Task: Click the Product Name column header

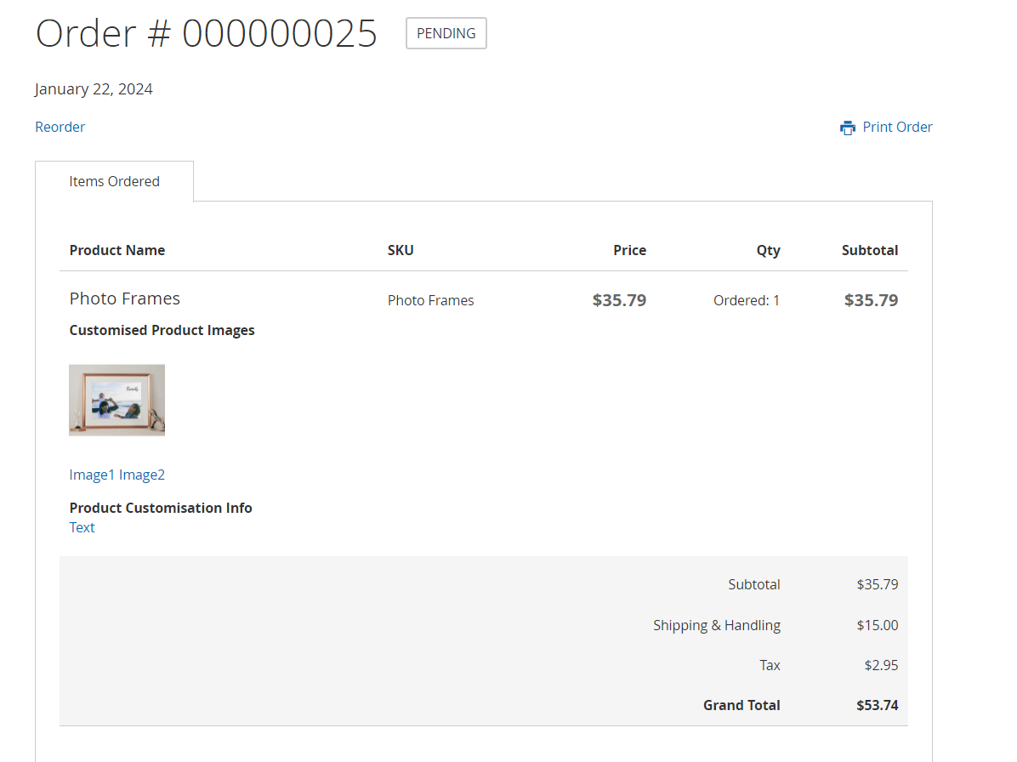Action: tap(117, 250)
